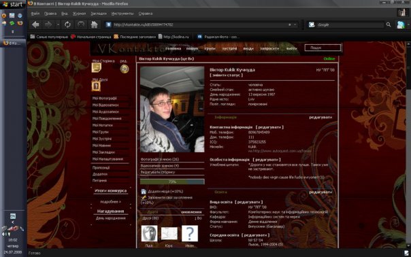Click the round edit icon under ред.
Screen dimensions: 411x257
(x=125, y=69)
